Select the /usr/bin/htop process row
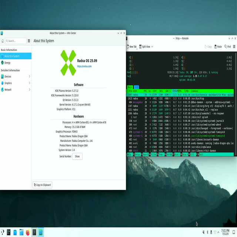Viewport: 237px width, 237px height. click(180, 99)
